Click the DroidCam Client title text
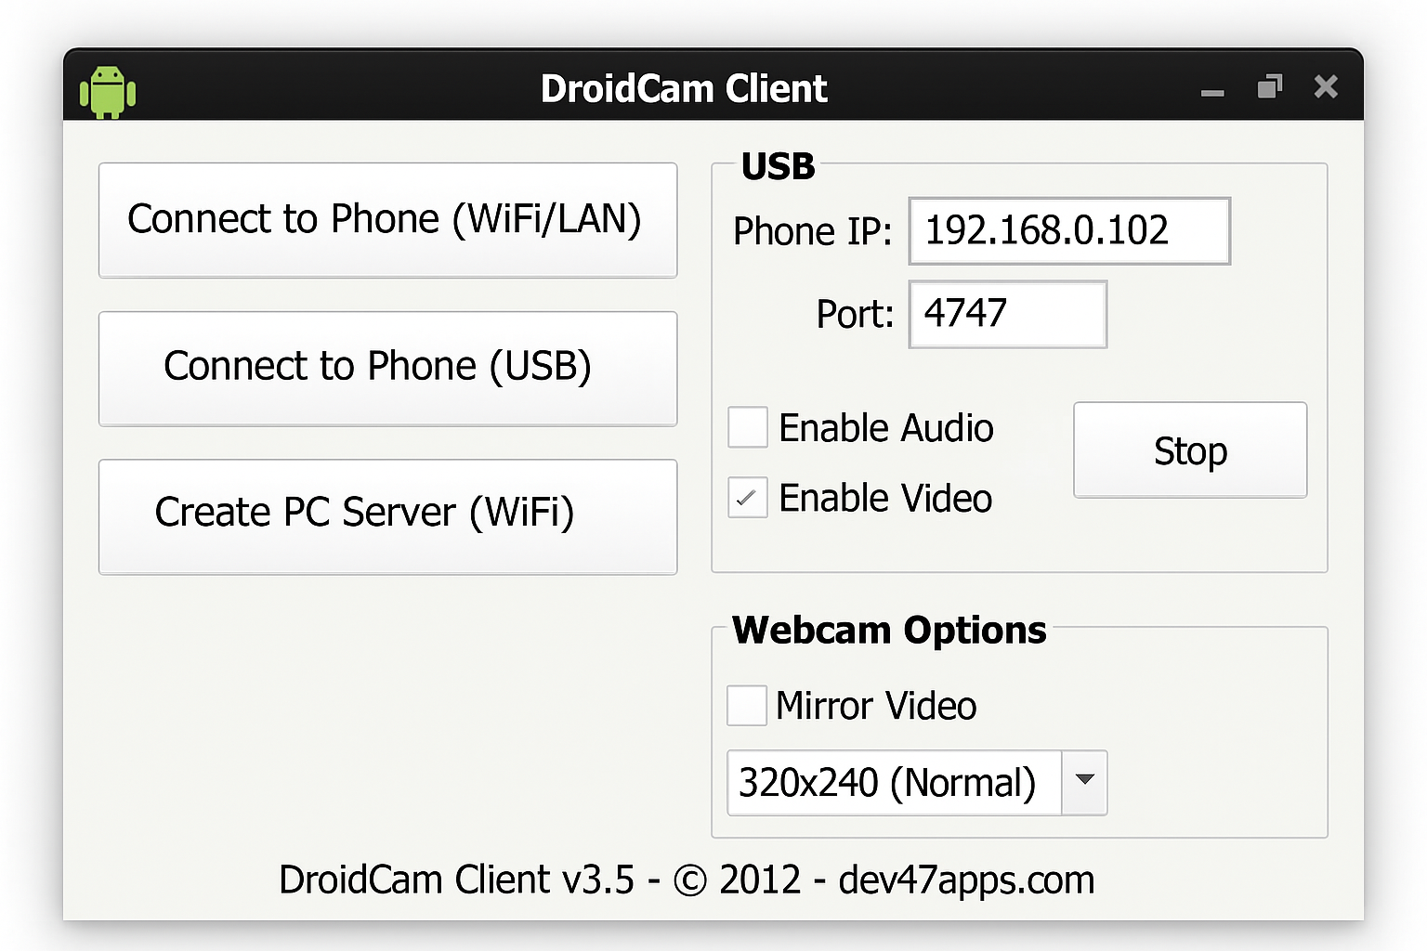This screenshot has width=1427, height=951. 684,89
